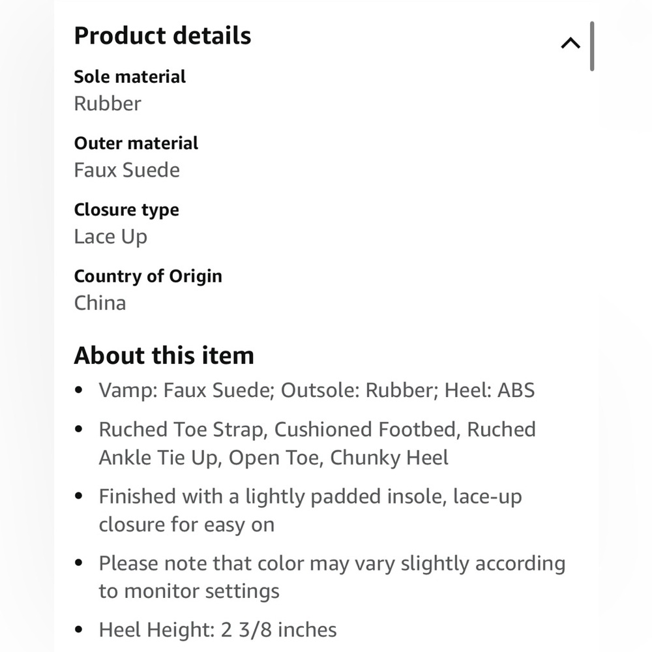Click the vertical scrollbar thumb
This screenshot has height=652, width=652.
[592, 46]
